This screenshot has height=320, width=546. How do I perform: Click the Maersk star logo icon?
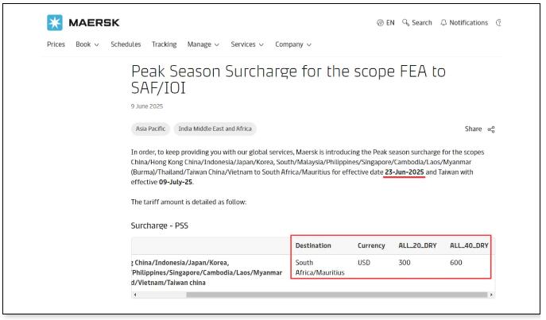click(x=55, y=22)
